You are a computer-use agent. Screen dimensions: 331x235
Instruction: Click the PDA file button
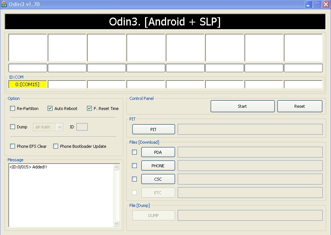tap(158, 152)
